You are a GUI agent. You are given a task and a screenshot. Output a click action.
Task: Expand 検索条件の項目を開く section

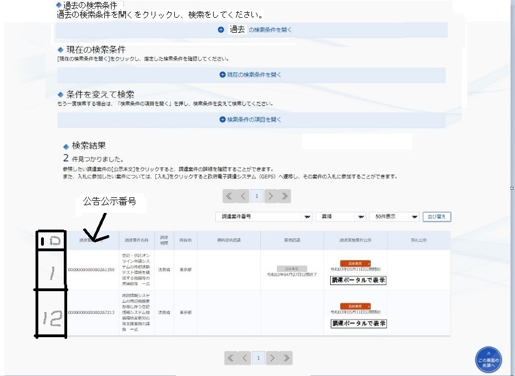pos(251,120)
